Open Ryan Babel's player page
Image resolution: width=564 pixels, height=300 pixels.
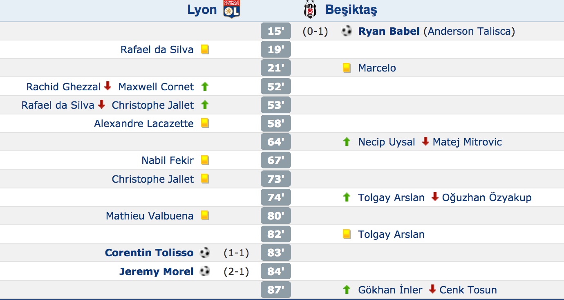(x=389, y=31)
